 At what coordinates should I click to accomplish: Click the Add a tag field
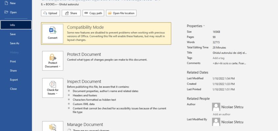click(x=219, y=58)
